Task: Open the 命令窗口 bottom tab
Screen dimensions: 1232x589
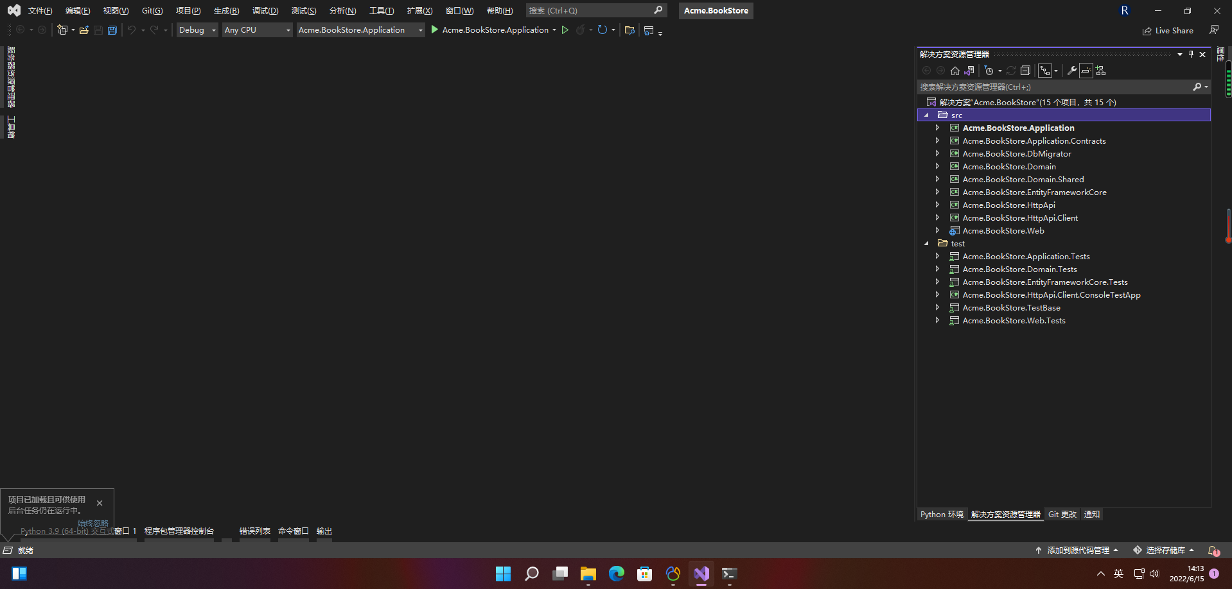Action: click(x=294, y=531)
